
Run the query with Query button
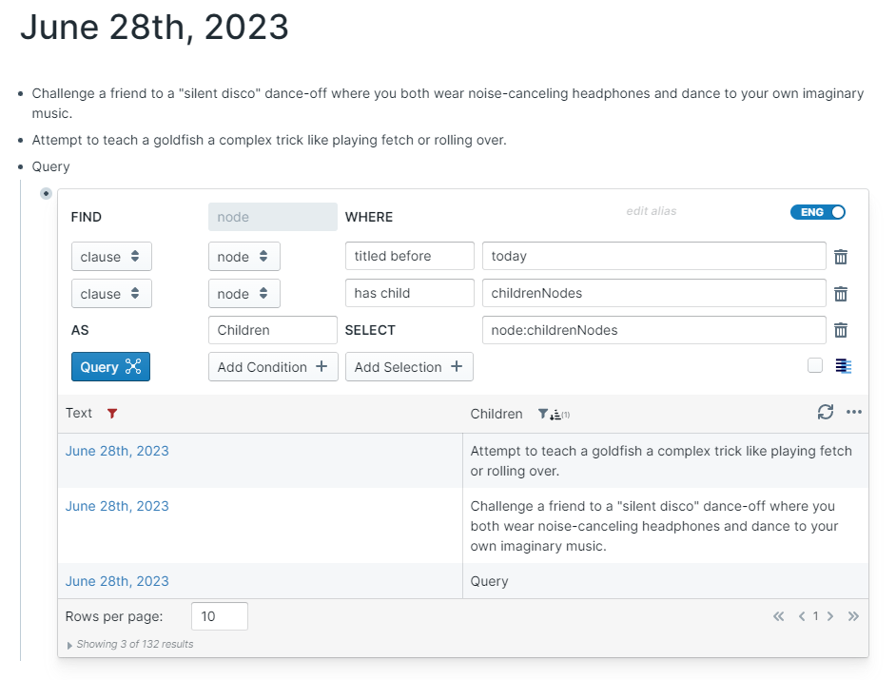pyautogui.click(x=110, y=367)
